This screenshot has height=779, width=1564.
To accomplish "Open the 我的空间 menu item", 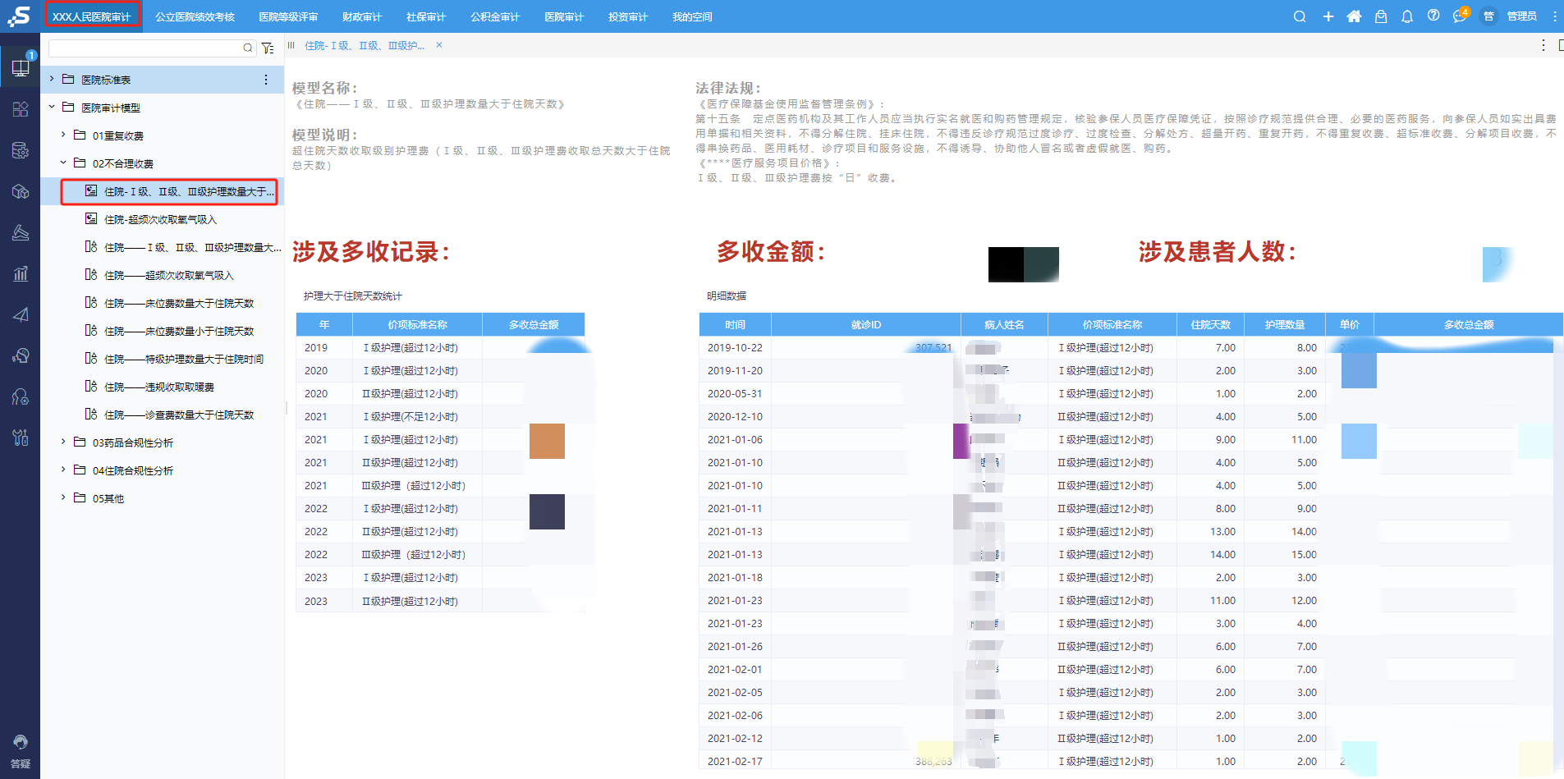I will click(692, 16).
